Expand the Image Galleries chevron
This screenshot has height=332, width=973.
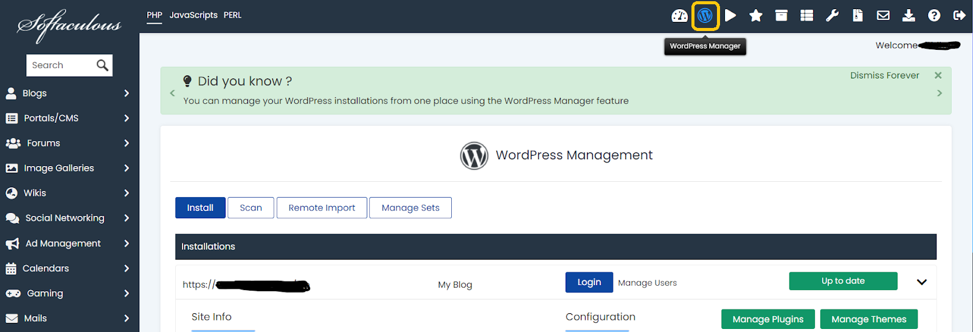[126, 168]
